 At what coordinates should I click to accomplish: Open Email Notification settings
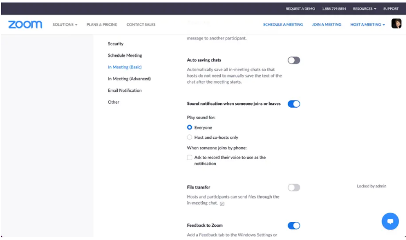[124, 90]
